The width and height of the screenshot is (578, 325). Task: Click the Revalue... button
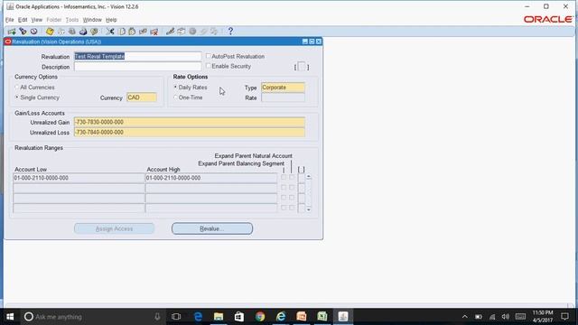pyautogui.click(x=212, y=228)
